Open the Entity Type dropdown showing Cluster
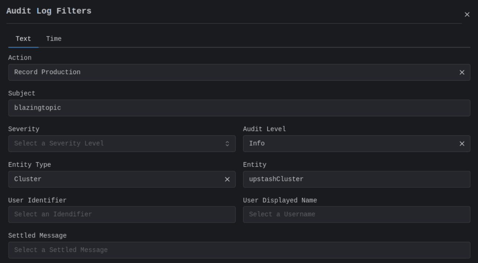478x263 pixels. 111,179
